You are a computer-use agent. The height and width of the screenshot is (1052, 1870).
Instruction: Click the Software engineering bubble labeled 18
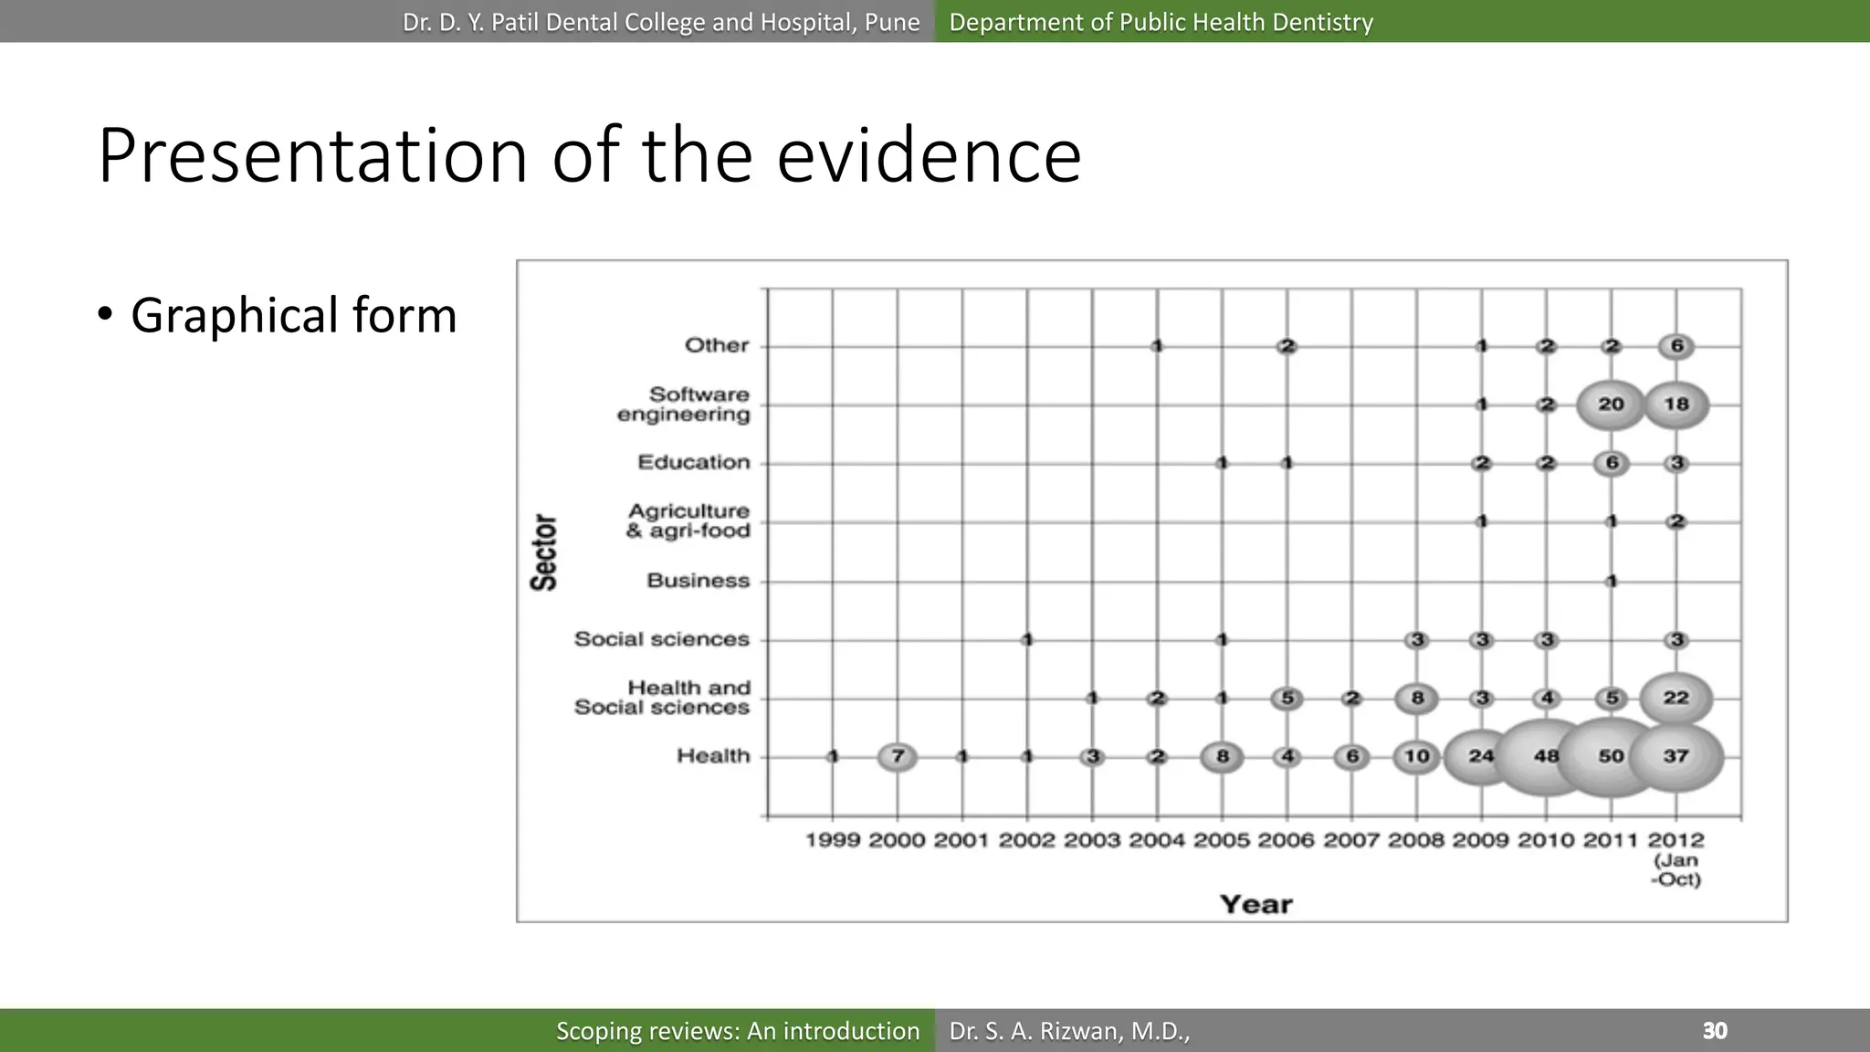coord(1676,405)
